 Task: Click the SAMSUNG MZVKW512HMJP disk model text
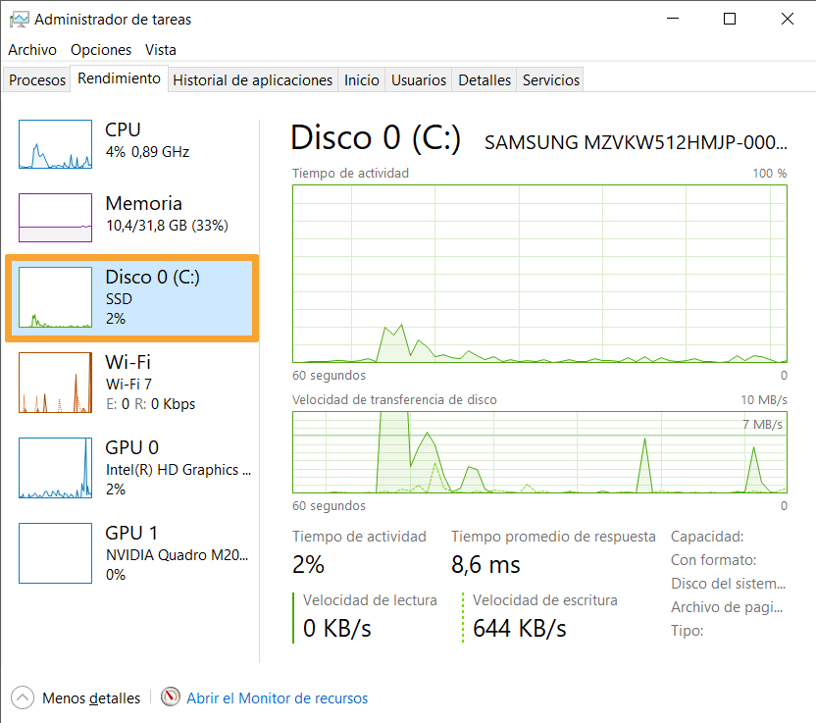point(636,142)
